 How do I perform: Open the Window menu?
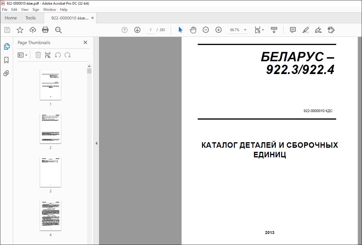point(50,10)
